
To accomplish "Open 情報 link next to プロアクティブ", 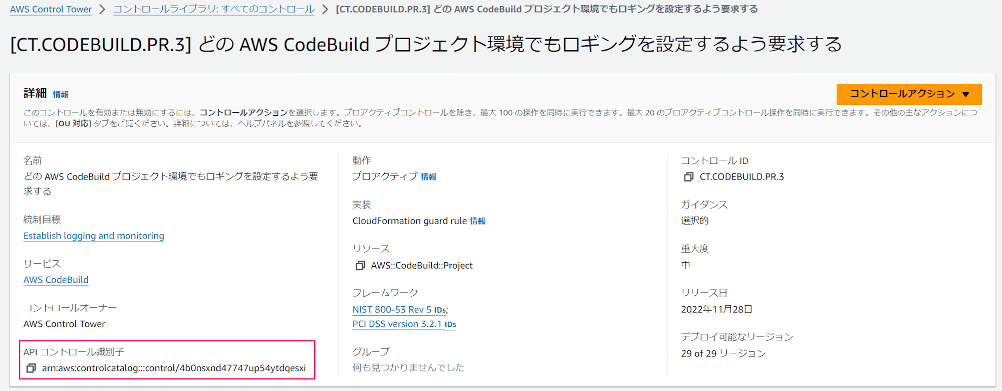I will point(428,177).
